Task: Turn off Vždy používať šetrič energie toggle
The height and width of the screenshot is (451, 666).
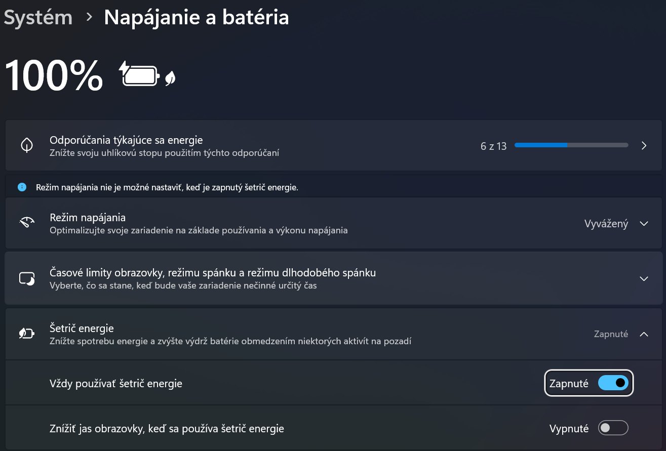Action: point(613,383)
